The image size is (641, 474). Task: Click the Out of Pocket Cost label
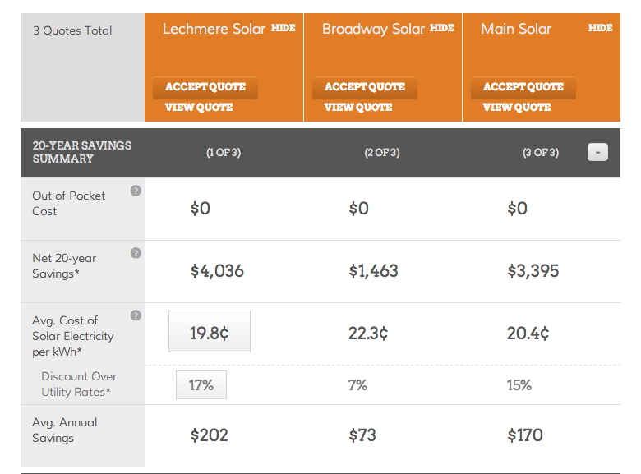69,204
